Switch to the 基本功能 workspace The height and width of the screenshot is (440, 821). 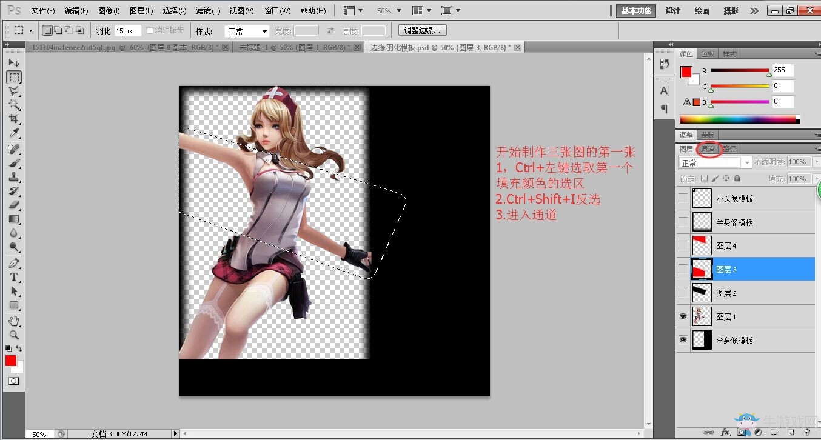pos(635,11)
